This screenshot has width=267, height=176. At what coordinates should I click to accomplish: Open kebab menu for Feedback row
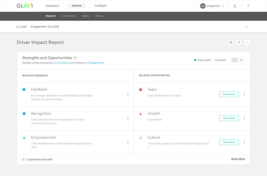[128, 94]
